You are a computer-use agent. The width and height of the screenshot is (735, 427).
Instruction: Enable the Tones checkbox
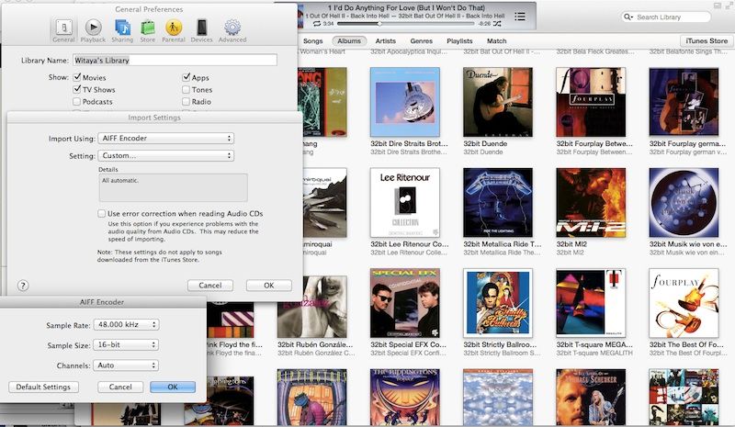point(187,90)
